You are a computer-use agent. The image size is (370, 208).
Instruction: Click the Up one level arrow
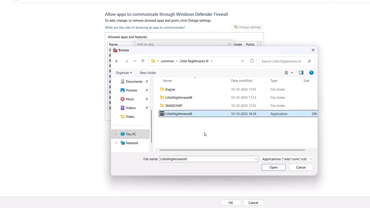[x=143, y=61]
